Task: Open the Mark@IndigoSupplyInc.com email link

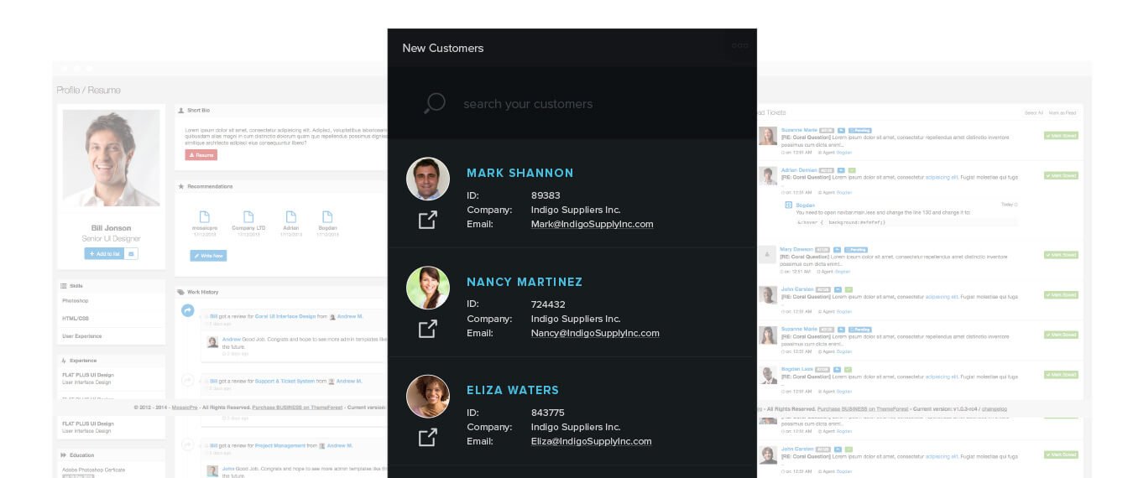Action: coord(592,224)
